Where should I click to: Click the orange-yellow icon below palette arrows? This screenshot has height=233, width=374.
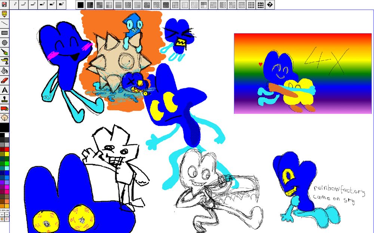[2, 219]
